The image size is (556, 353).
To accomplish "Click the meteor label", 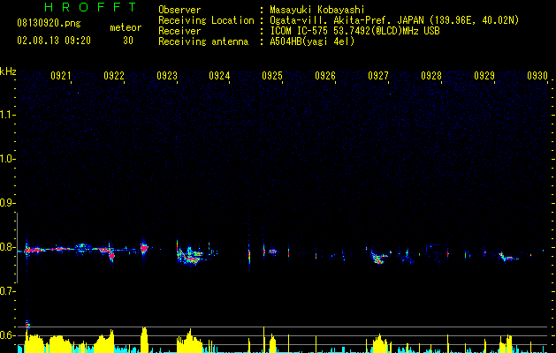I will [126, 27].
